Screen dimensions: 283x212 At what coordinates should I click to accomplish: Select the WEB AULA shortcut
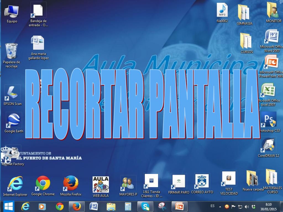[101, 187]
